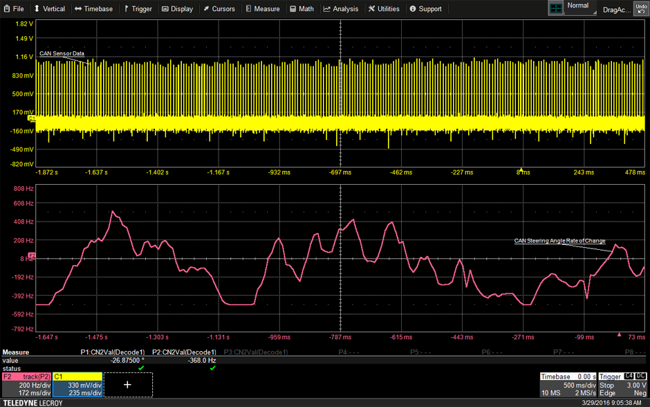Viewport: 650px width, 407px height.
Task: Add new trace with plus box
Action: coord(128,384)
